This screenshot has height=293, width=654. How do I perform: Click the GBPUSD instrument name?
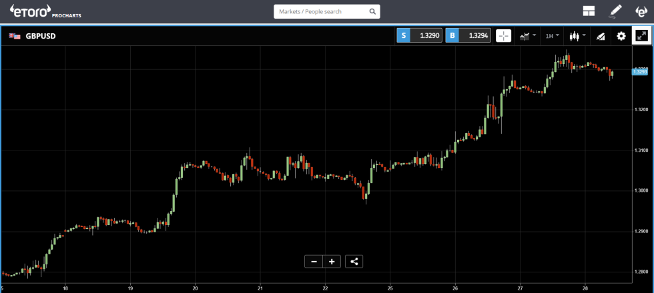(41, 36)
